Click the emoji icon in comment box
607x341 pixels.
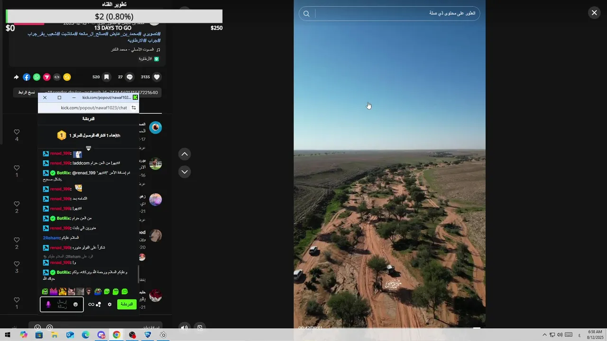[x=37, y=327]
